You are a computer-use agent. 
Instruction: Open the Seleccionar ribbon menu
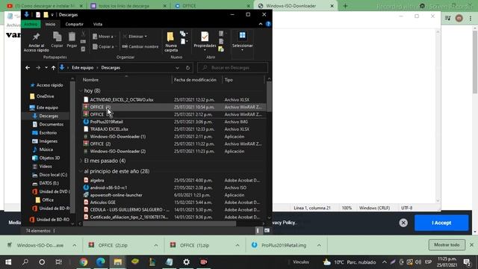pyautogui.click(x=242, y=41)
